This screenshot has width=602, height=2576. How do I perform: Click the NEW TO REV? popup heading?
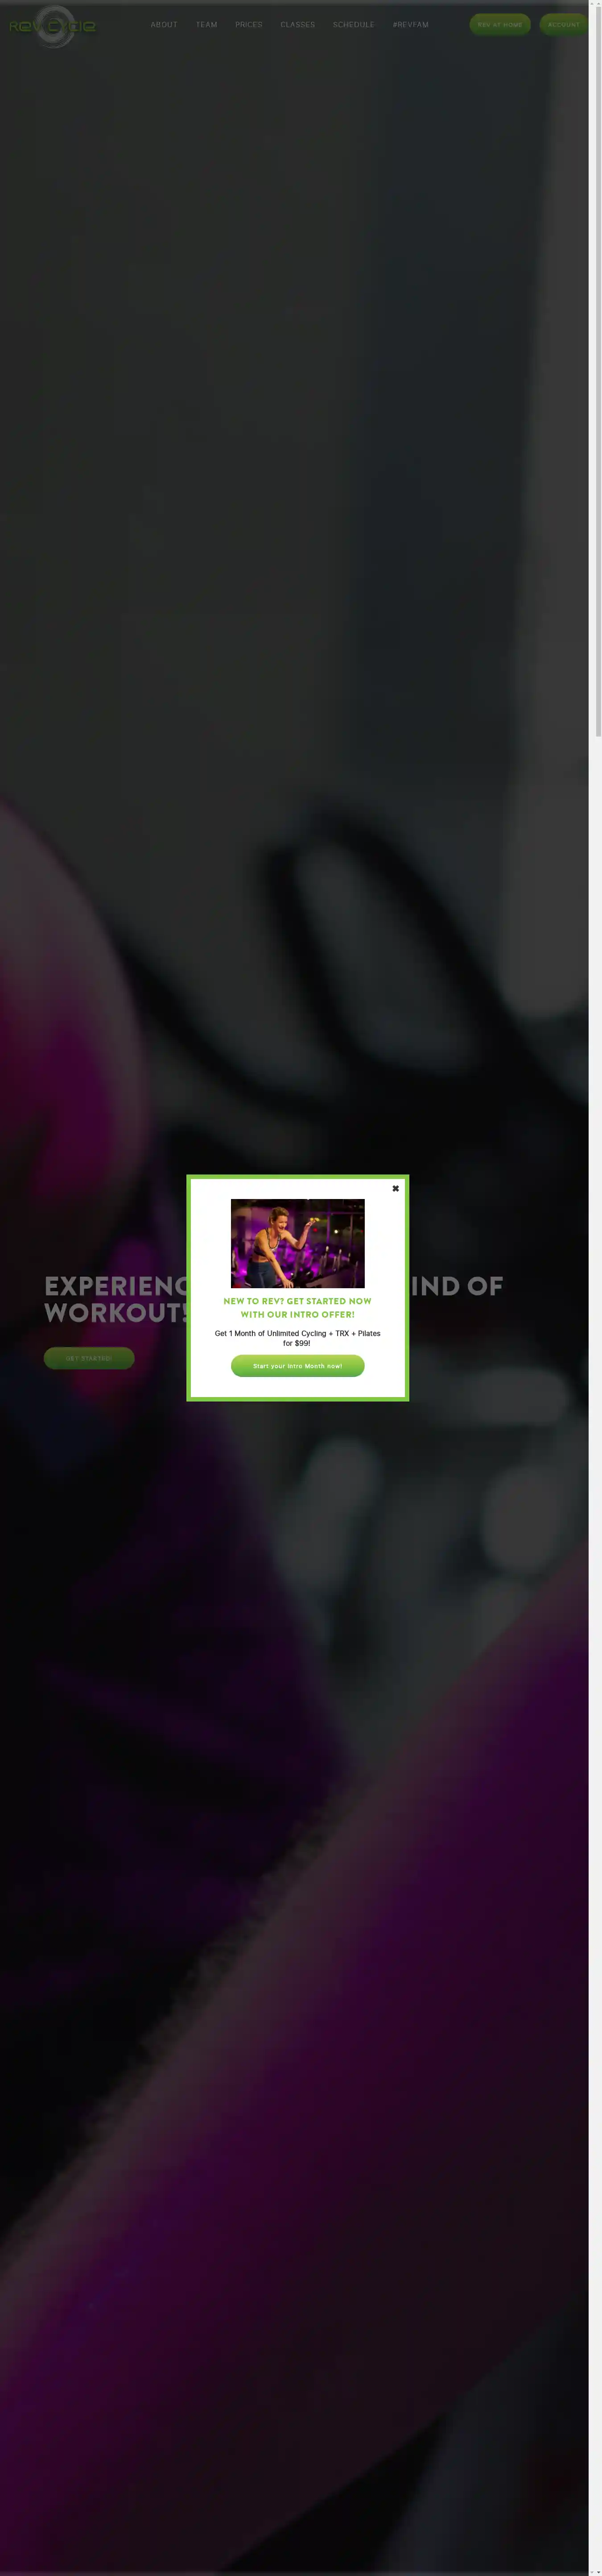click(298, 1308)
